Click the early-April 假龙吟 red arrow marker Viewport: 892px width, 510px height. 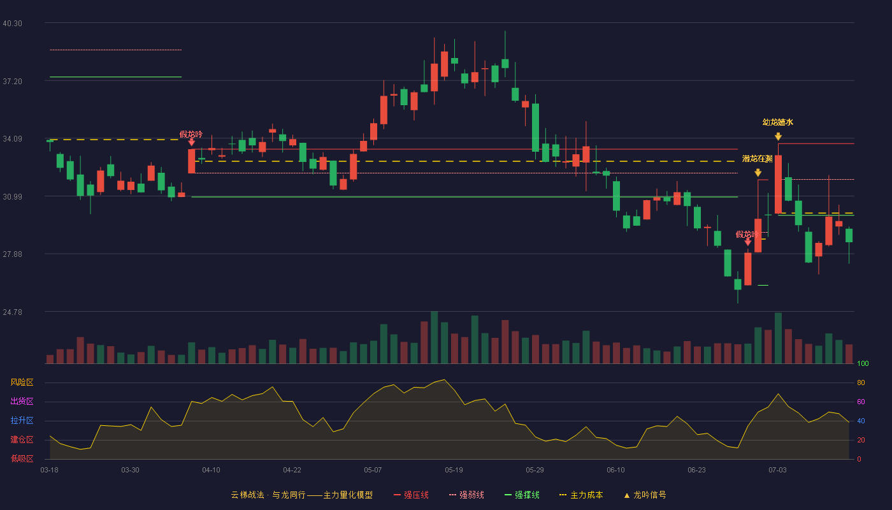pos(191,142)
